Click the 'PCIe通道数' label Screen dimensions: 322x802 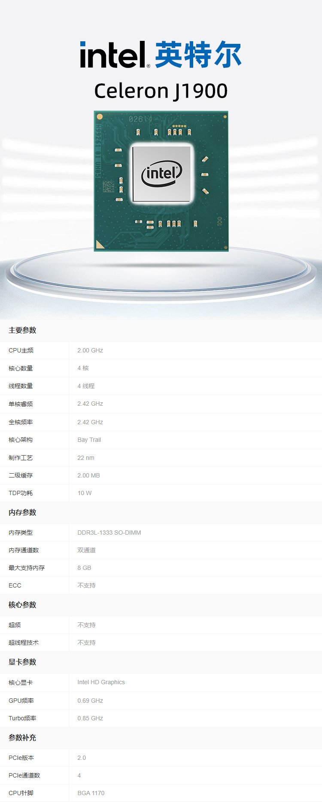[x=24, y=775]
